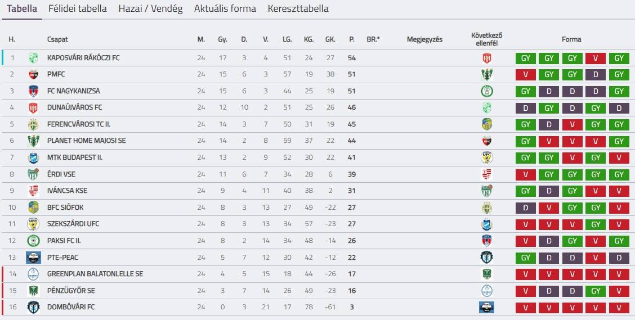Click next-opponent crest in Dombóvári FC row

tap(486, 308)
